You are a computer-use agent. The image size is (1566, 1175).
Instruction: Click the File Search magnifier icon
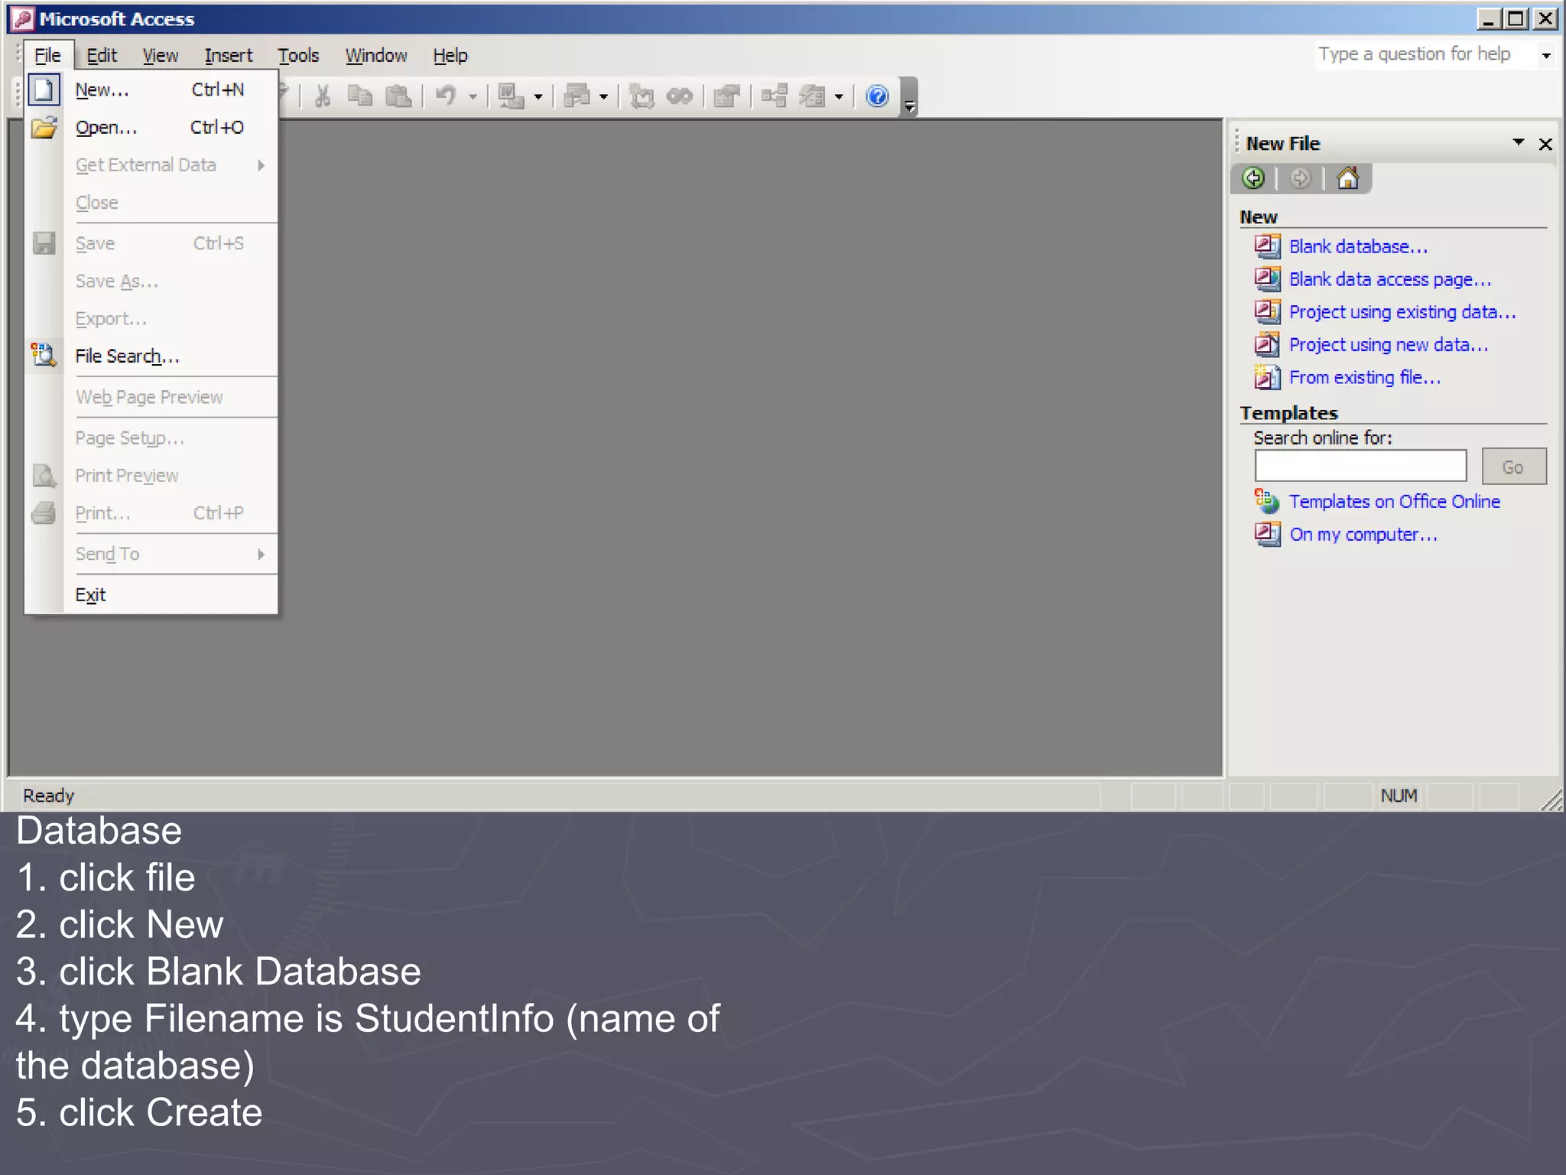pyautogui.click(x=44, y=356)
